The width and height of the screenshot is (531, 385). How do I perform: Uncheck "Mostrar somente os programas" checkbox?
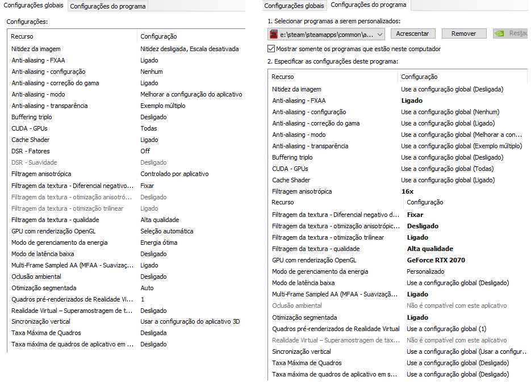click(x=271, y=49)
